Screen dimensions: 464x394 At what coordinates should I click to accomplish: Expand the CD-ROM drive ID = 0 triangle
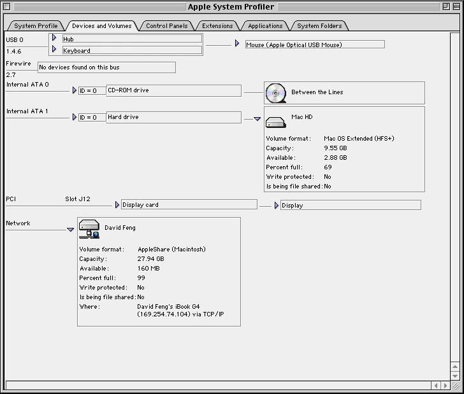pos(75,90)
